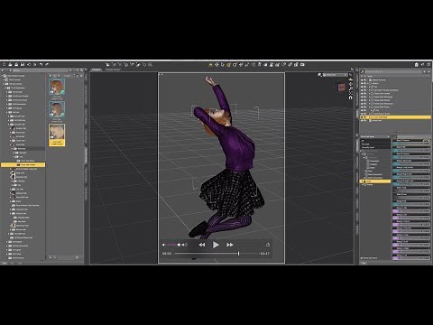Screen dimensions: 433x325
Task: Select the highlighted yellow Rotate tool
Action: click(228, 64)
